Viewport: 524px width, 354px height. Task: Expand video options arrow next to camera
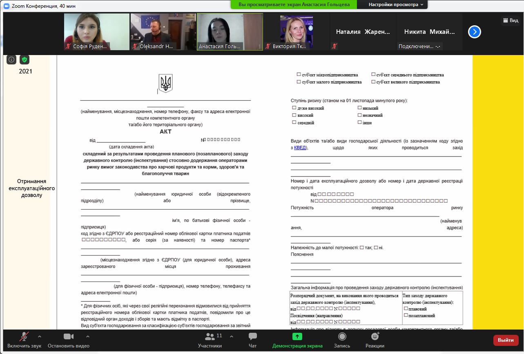(88, 336)
